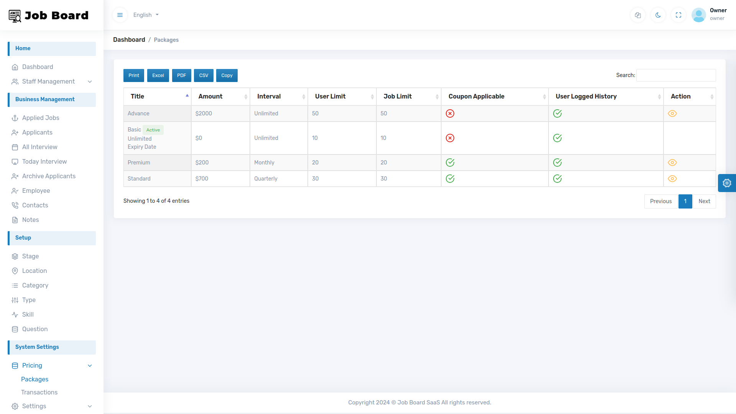Toggle fullscreen using the expand icon
The image size is (736, 414).
678,15
